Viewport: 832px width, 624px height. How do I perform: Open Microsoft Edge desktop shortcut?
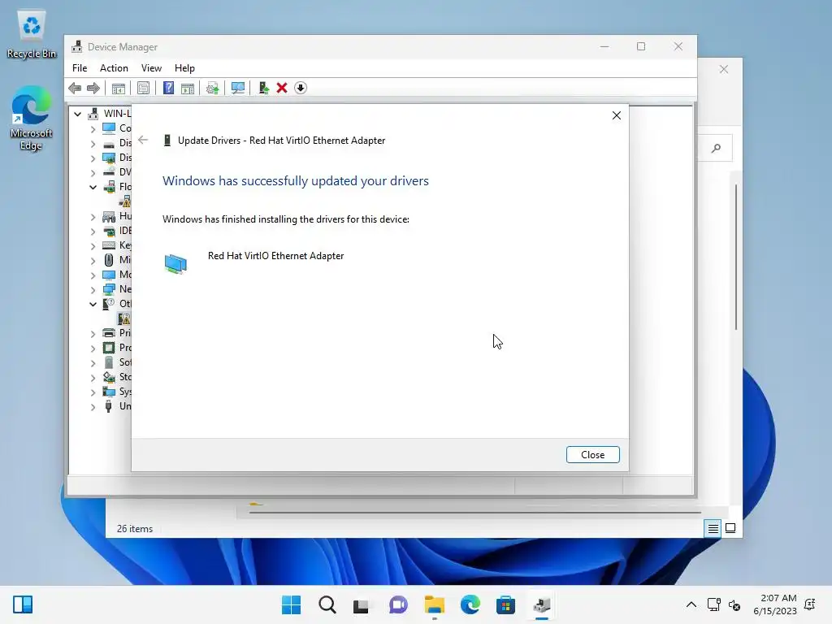pyautogui.click(x=32, y=119)
